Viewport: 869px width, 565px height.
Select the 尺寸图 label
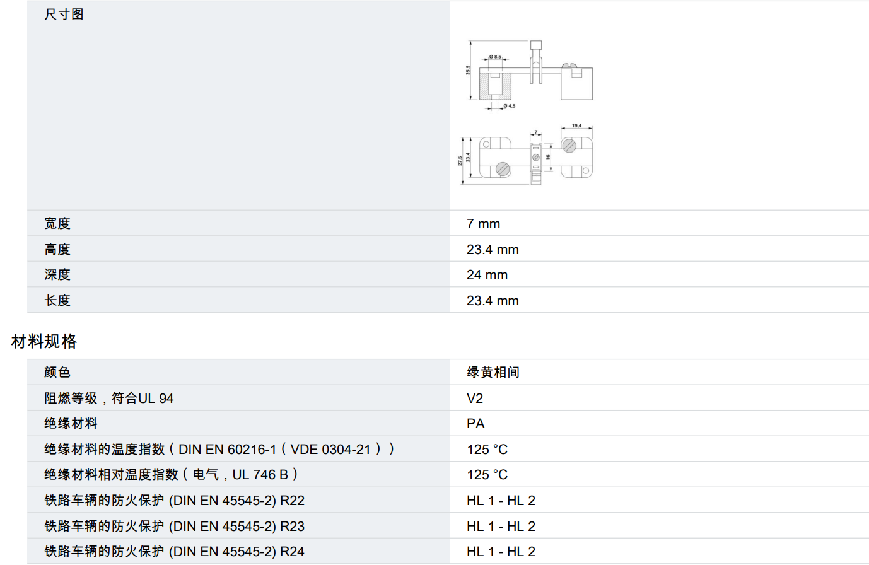(x=64, y=15)
